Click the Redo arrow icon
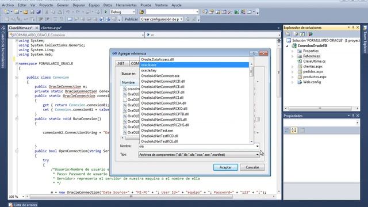The width and height of the screenshot is (368, 207). pyautogui.click(x=78, y=12)
